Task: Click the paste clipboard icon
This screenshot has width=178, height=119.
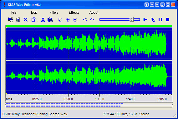Action: click(50, 20)
